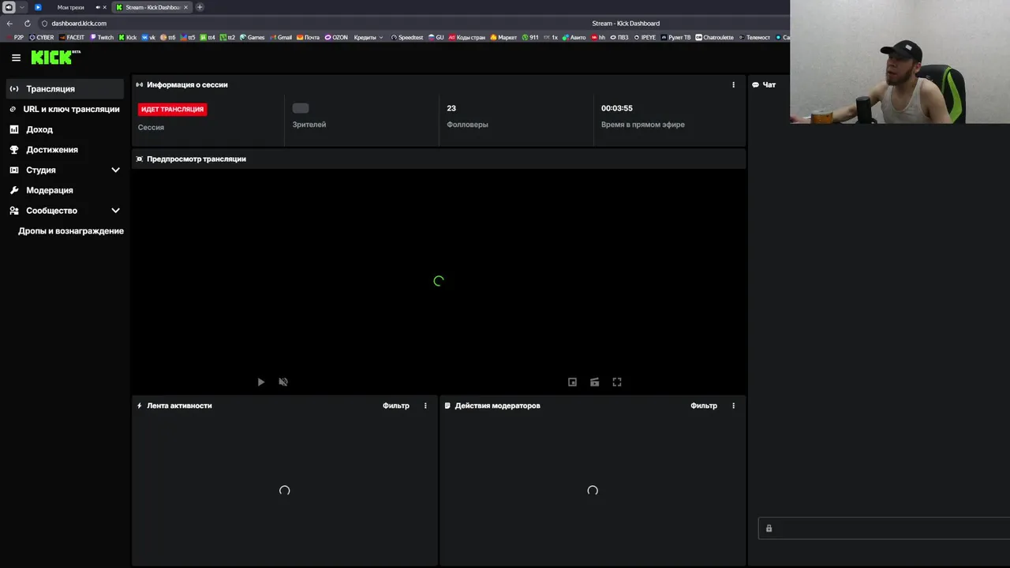
Task: Open the Speedtest bookmark
Action: click(x=407, y=37)
